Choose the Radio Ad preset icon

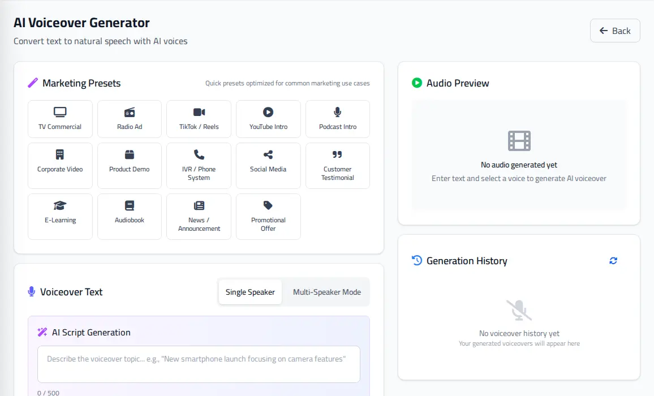(130, 112)
